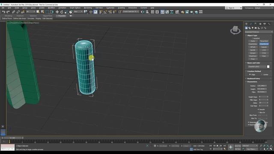Image resolution: width=274 pixels, height=154 pixels.
Task: Expand the Keyboard Entry rollout
Action: [253, 79]
